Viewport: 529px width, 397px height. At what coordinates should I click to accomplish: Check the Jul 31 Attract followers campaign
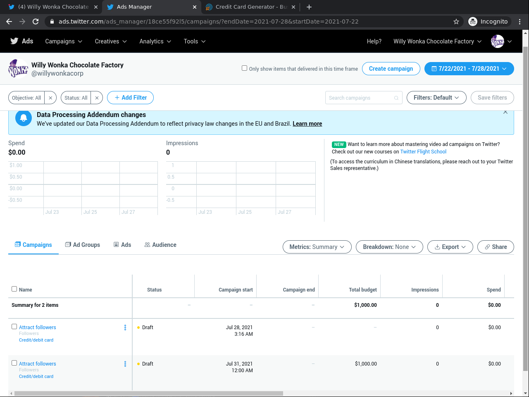pos(14,363)
